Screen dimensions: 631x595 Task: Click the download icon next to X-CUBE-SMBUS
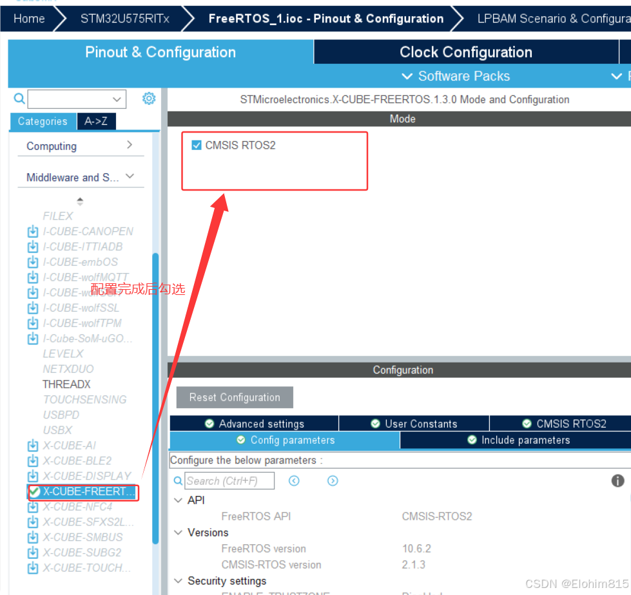[x=33, y=537]
